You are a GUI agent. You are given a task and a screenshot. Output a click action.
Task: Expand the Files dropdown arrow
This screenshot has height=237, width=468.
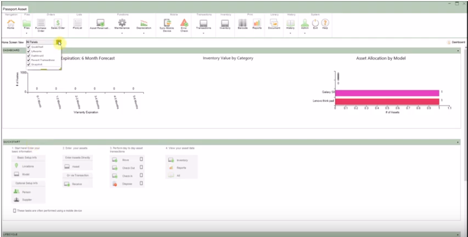[x=26, y=33]
